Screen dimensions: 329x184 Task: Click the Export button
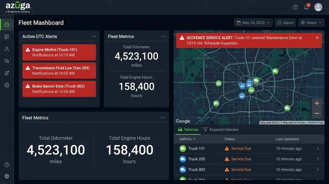285,23
